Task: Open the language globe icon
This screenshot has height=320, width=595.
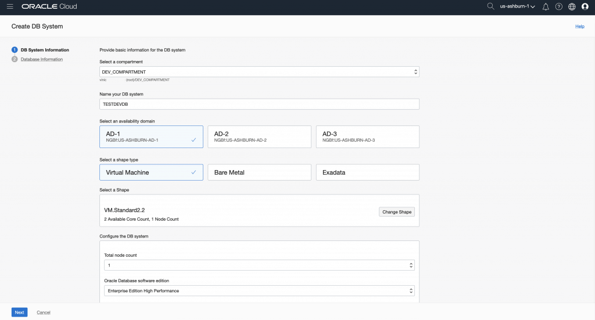Action: [572, 6]
